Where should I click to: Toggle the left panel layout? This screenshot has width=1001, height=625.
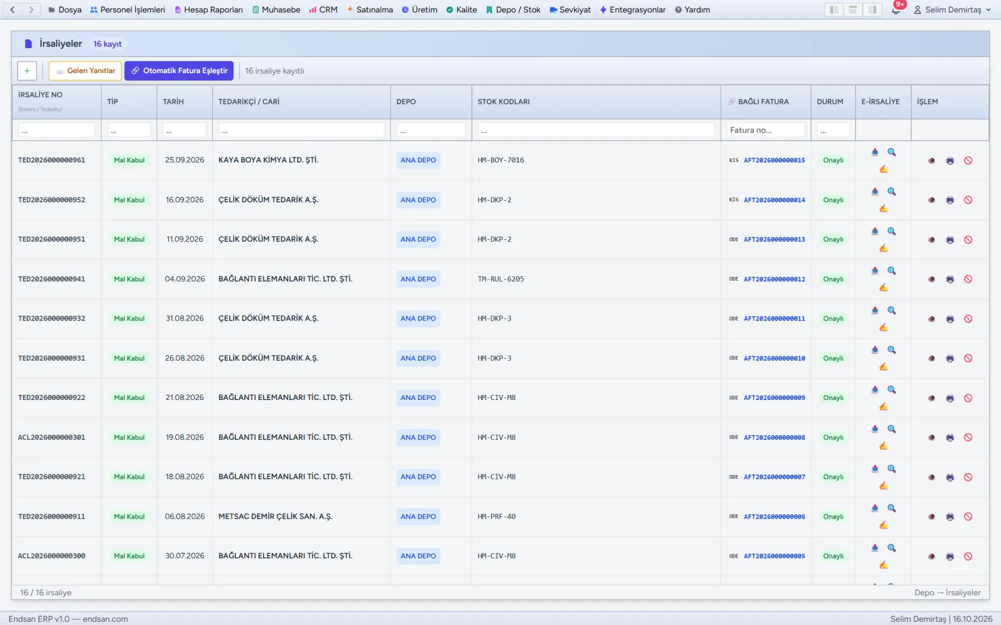point(833,9)
